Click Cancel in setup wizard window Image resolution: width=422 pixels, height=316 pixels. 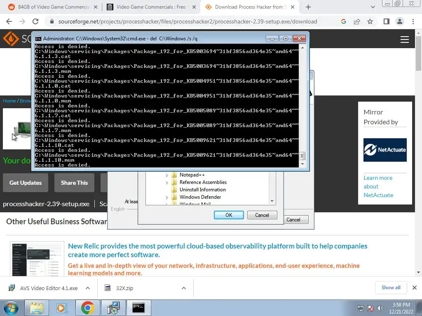pos(296,220)
